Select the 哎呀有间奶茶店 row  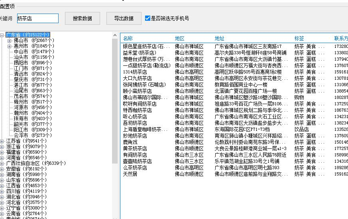[x=234, y=104]
